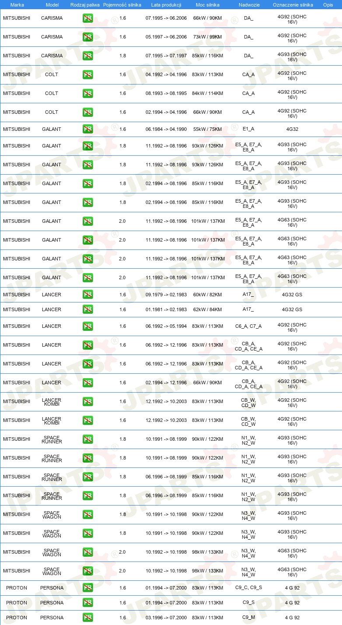342x625 pixels.
Task: Select the fuel icon in the Persona C9_M row
Action: (87, 618)
